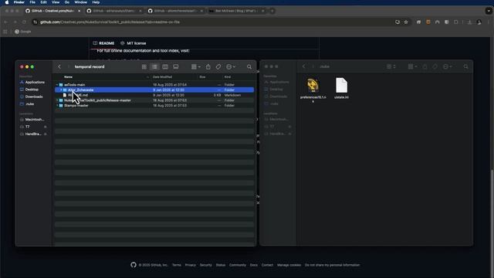Open the Google bookmark

(22, 32)
